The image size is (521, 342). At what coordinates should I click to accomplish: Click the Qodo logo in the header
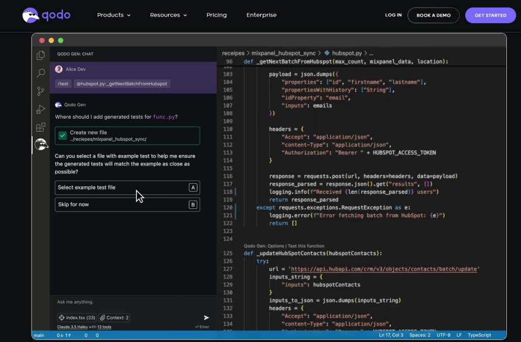coord(46,15)
